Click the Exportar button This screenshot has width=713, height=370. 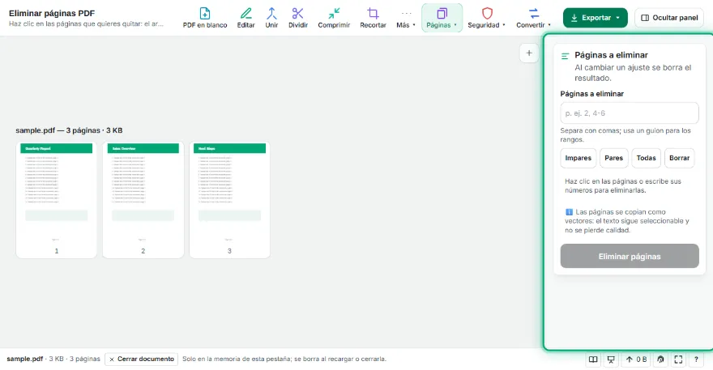(595, 18)
